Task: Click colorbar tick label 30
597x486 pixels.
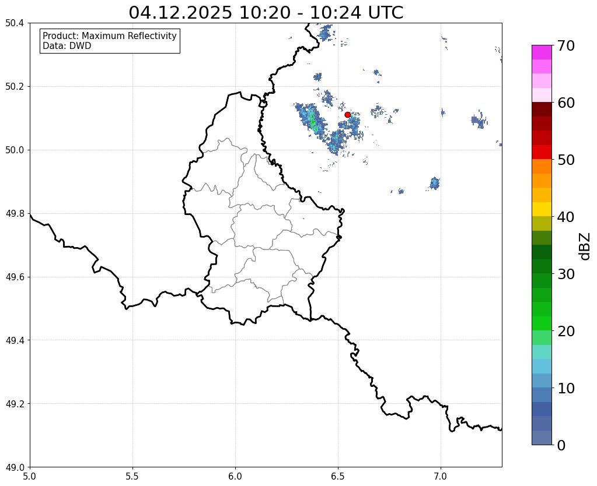Action: pyautogui.click(x=566, y=274)
